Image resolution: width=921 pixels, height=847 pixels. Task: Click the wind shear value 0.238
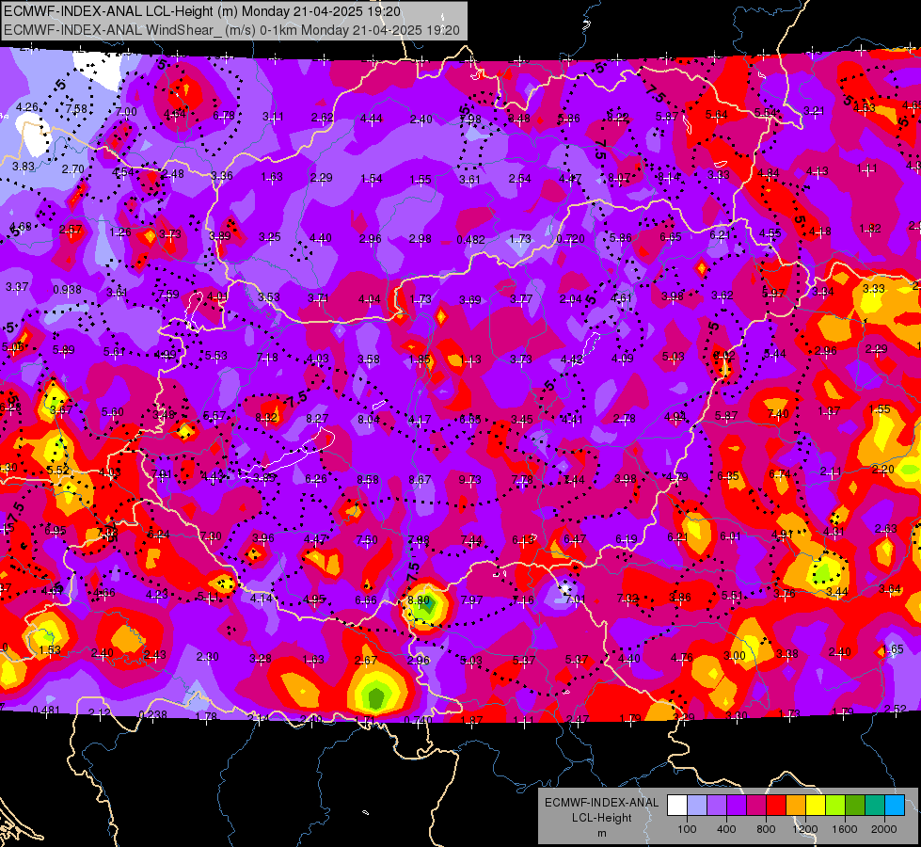click(152, 714)
